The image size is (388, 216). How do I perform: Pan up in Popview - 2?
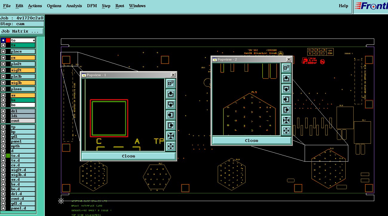point(286,78)
